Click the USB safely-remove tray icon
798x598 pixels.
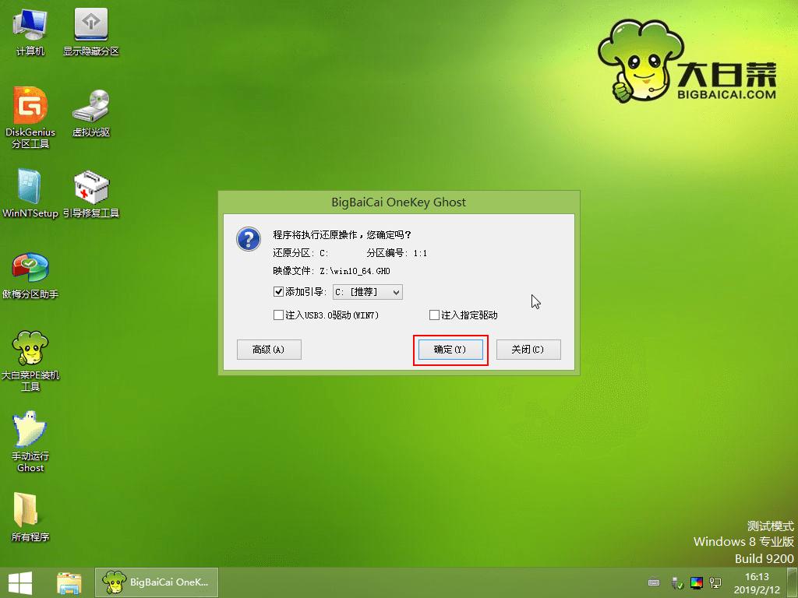[677, 582]
